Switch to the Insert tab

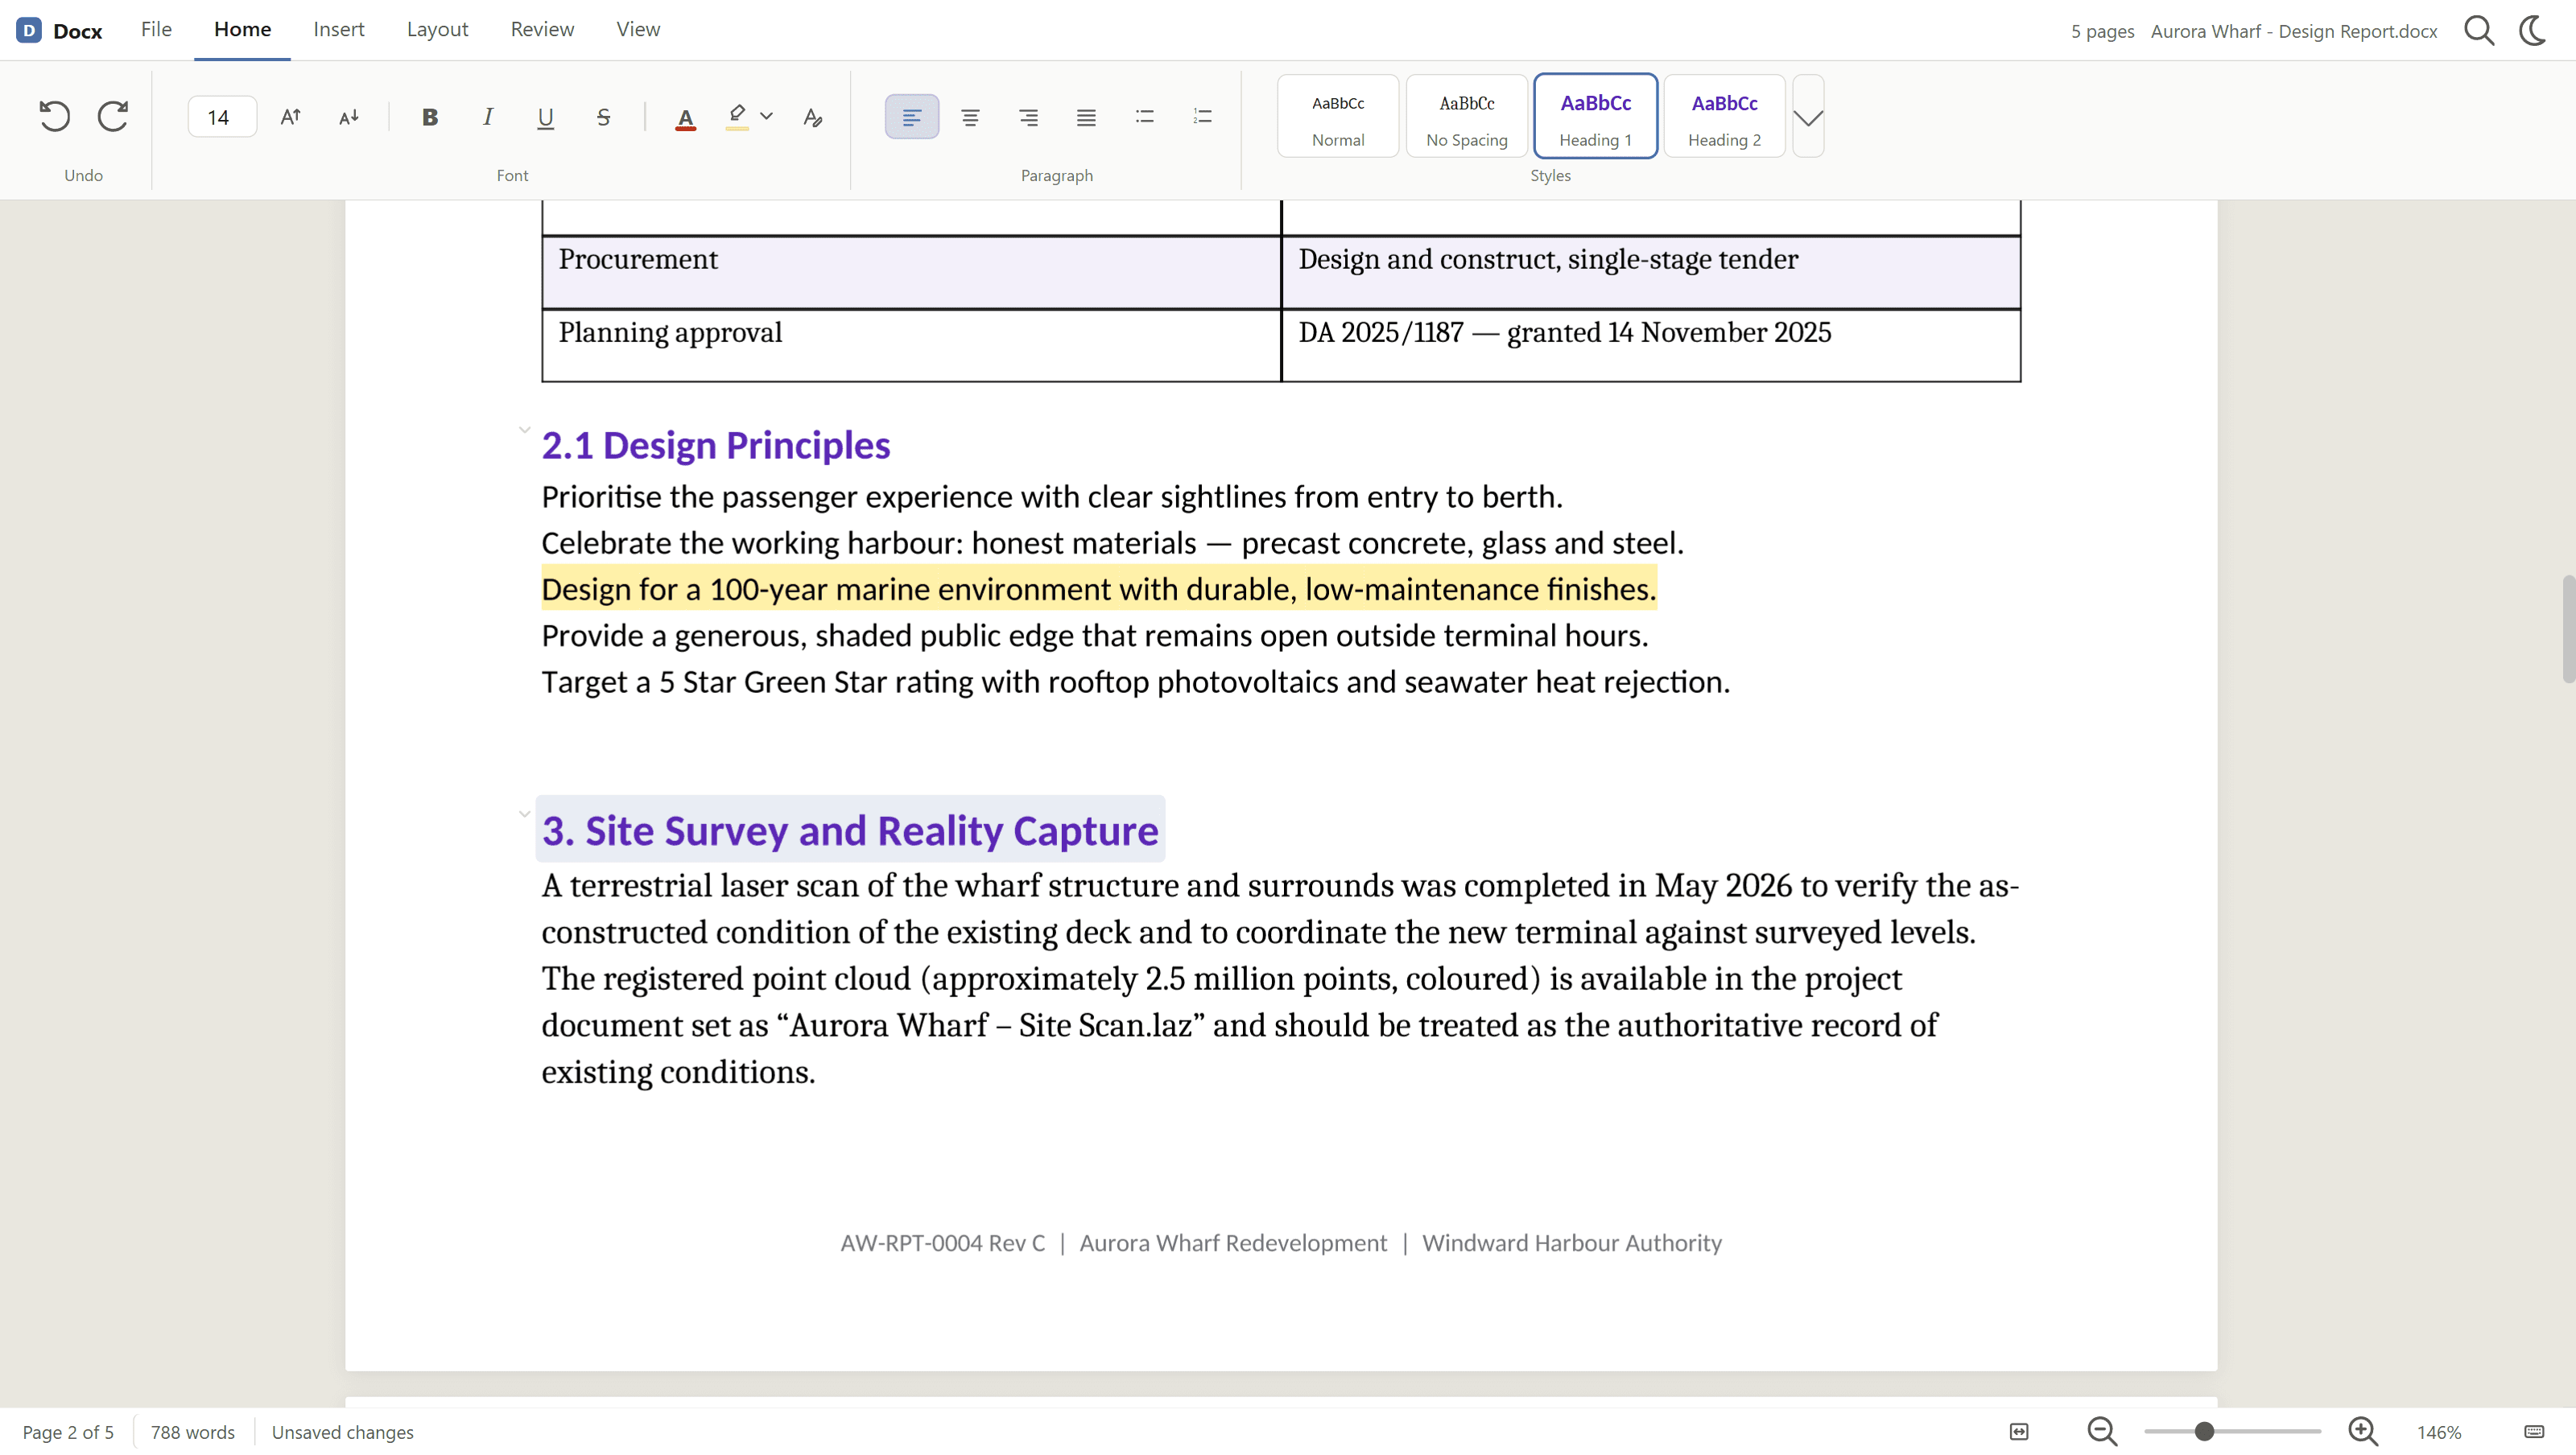pyautogui.click(x=339, y=29)
